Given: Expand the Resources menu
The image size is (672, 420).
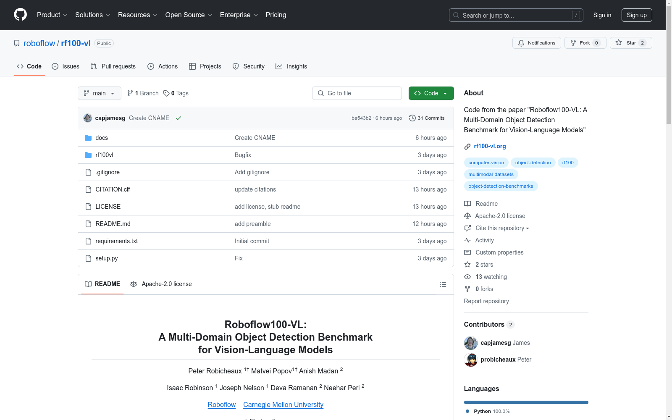Looking at the screenshot, I should 138,15.
